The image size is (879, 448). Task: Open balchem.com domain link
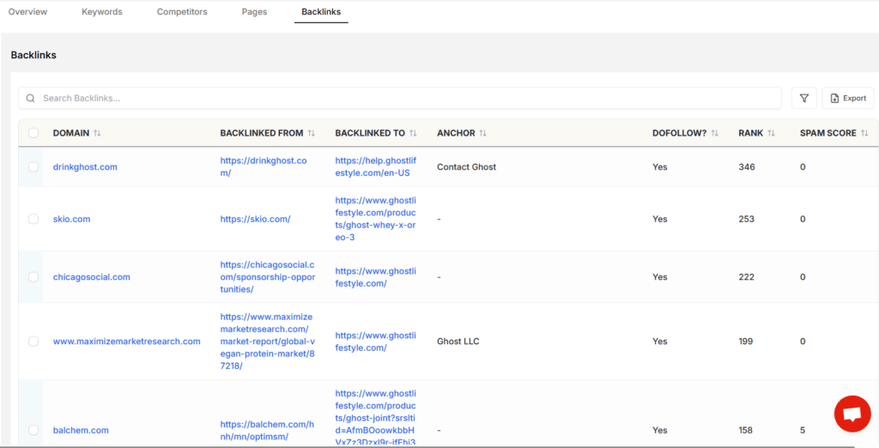(81, 431)
